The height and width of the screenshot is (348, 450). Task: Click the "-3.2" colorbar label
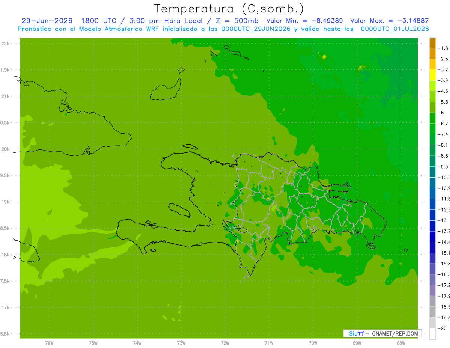click(444, 70)
